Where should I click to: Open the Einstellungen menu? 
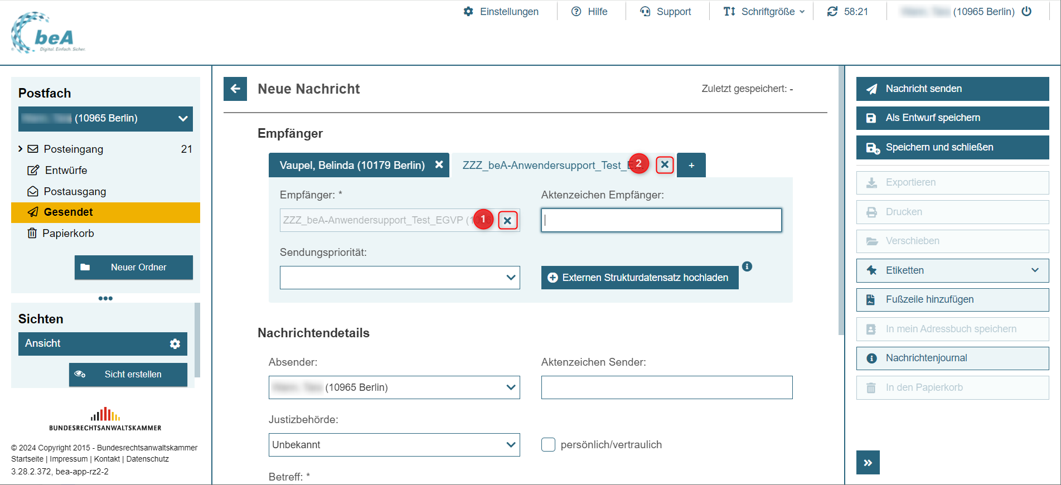(501, 12)
